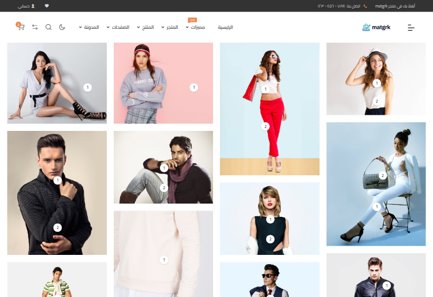Image resolution: width=433 pixels, height=297 pixels.
Task: Click hotspot 1 on blonde woman's dark top
Action: coord(270,220)
